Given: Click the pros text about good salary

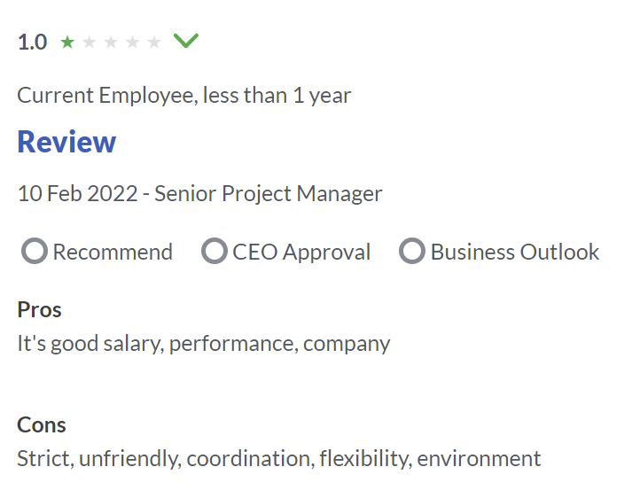Looking at the screenshot, I should 204,343.
